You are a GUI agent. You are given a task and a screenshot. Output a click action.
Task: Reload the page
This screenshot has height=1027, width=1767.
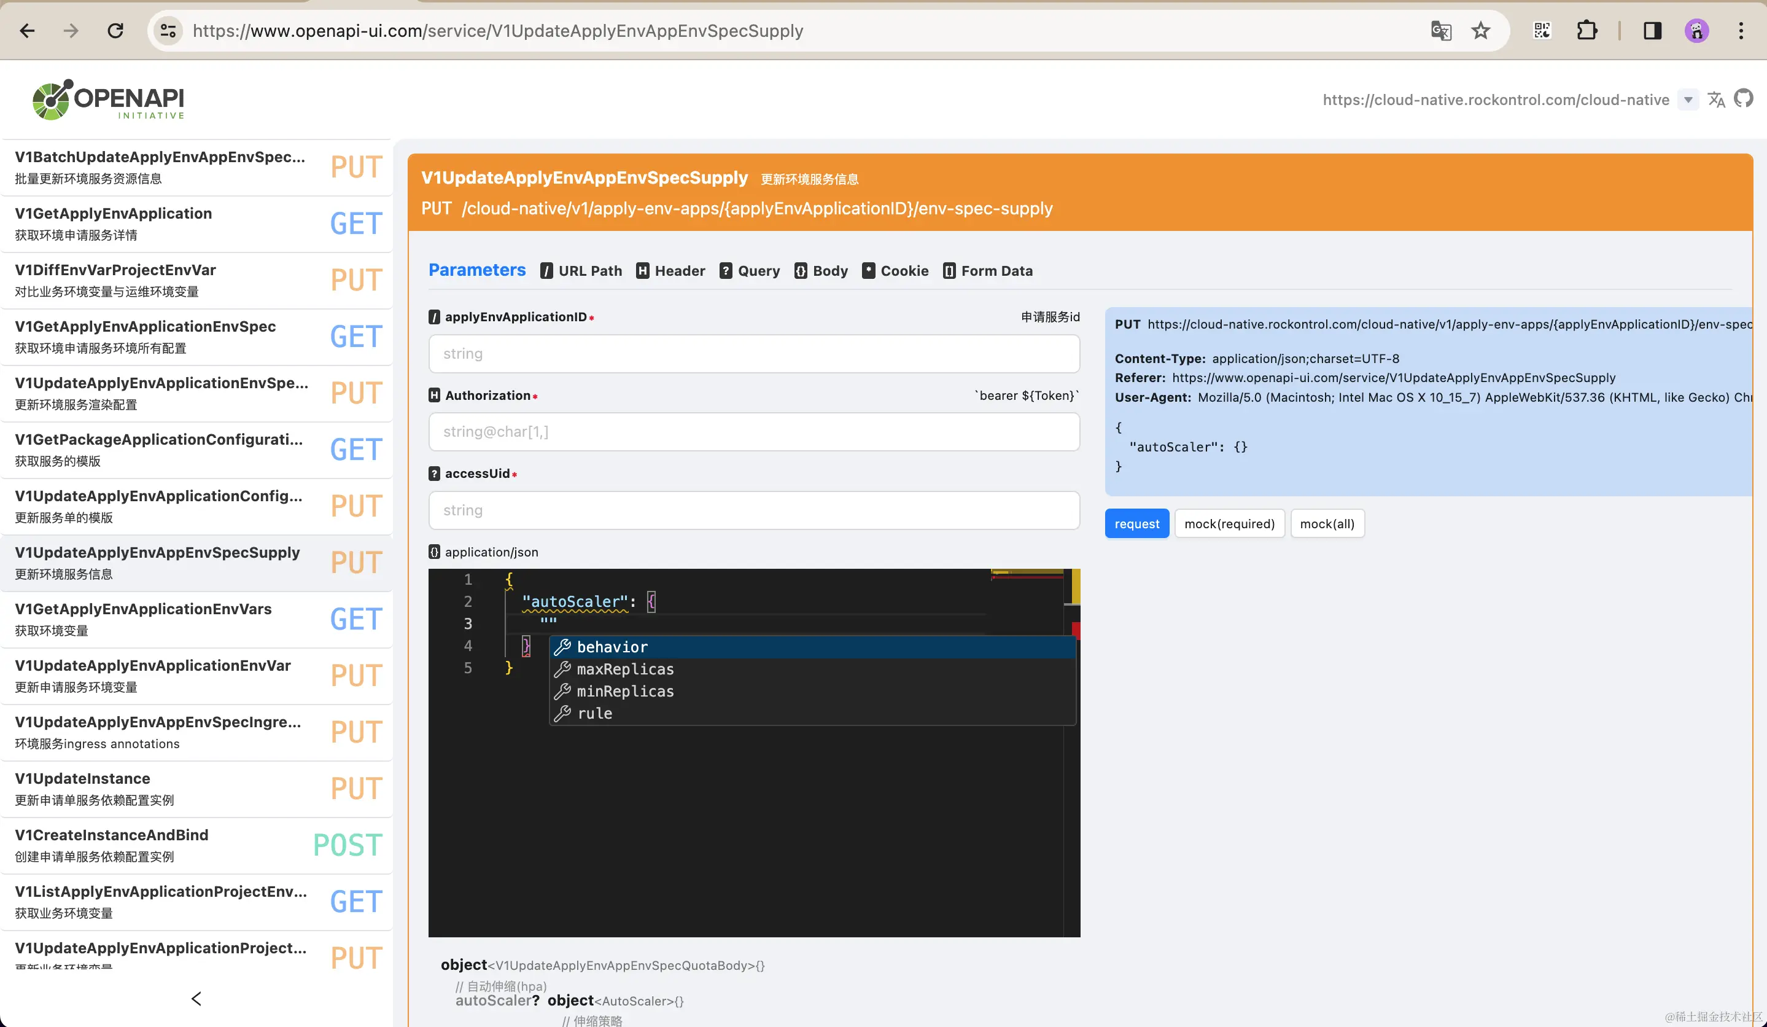coord(115,31)
